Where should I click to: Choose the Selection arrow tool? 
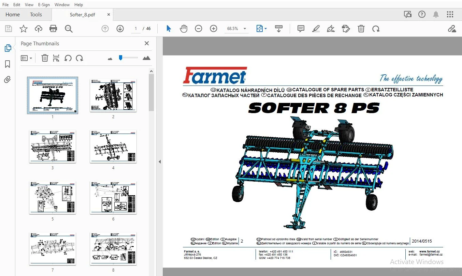pyautogui.click(x=169, y=29)
